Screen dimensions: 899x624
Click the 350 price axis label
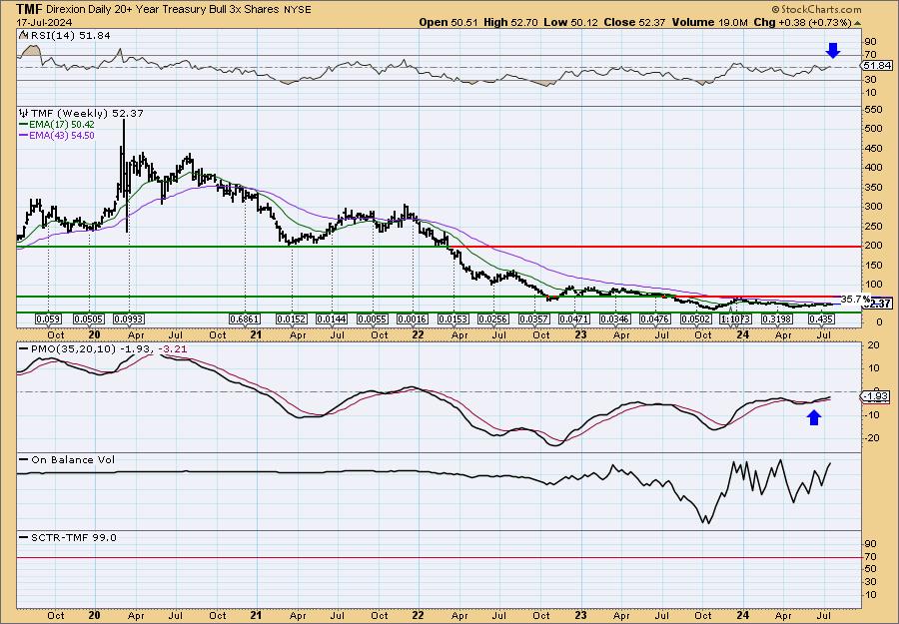[x=872, y=187]
